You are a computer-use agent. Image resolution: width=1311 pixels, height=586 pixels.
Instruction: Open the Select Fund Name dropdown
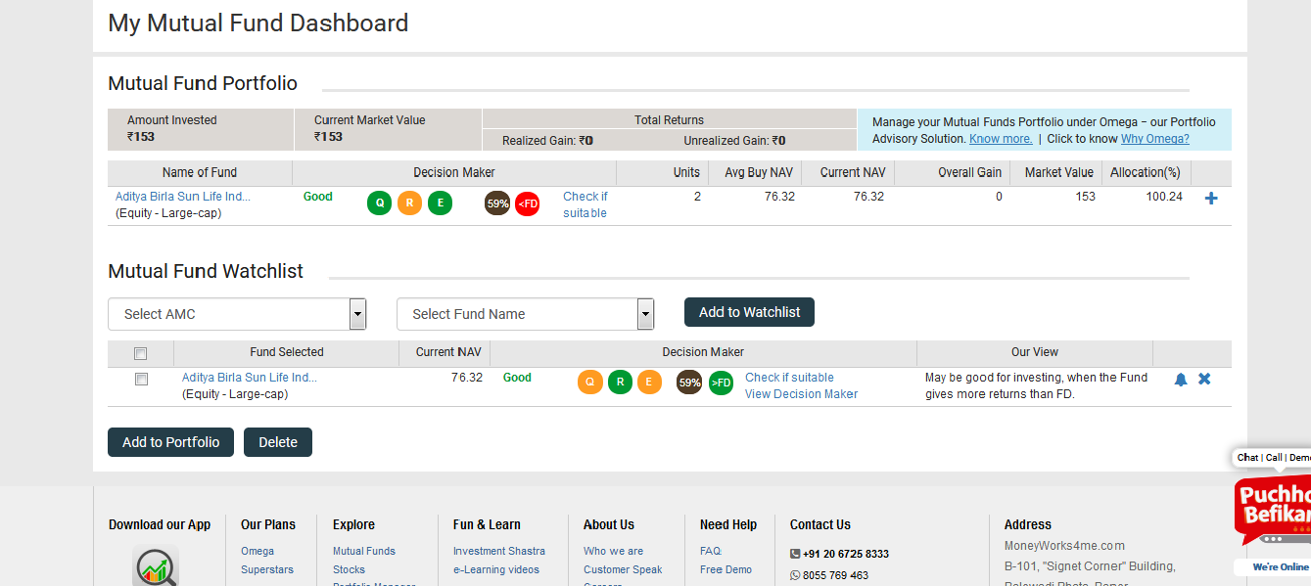click(x=525, y=314)
